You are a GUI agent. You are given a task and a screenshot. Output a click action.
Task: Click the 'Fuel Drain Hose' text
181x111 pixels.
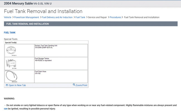point(40,71)
